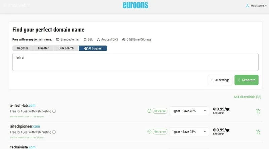Add aitechpioneer.com to the cart
This screenshot has height=149, width=269.
[x=258, y=132]
